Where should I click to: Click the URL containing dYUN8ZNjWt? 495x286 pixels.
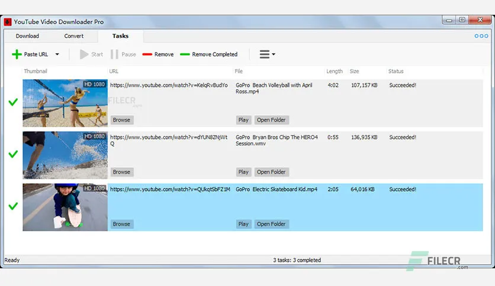169,140
